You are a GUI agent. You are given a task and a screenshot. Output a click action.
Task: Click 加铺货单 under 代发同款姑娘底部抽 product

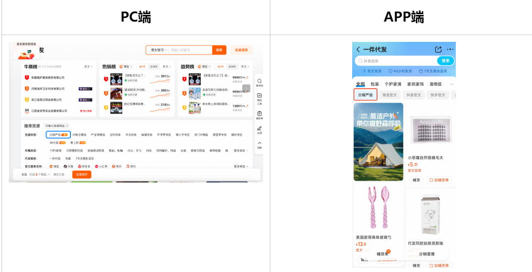point(438,265)
